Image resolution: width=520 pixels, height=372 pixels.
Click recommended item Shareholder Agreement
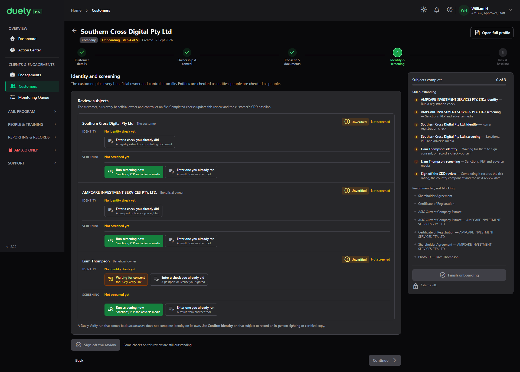[435, 196]
